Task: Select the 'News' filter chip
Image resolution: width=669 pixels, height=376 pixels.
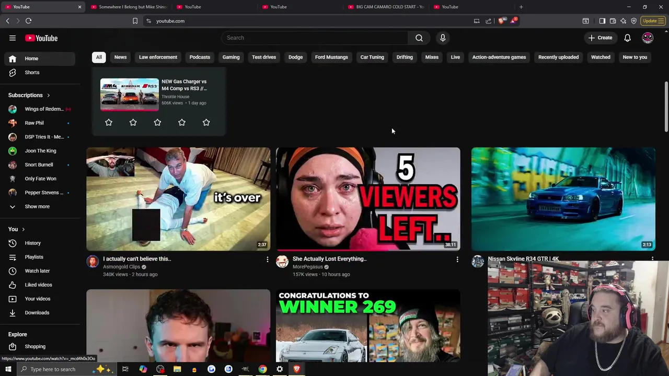Action: [120, 57]
